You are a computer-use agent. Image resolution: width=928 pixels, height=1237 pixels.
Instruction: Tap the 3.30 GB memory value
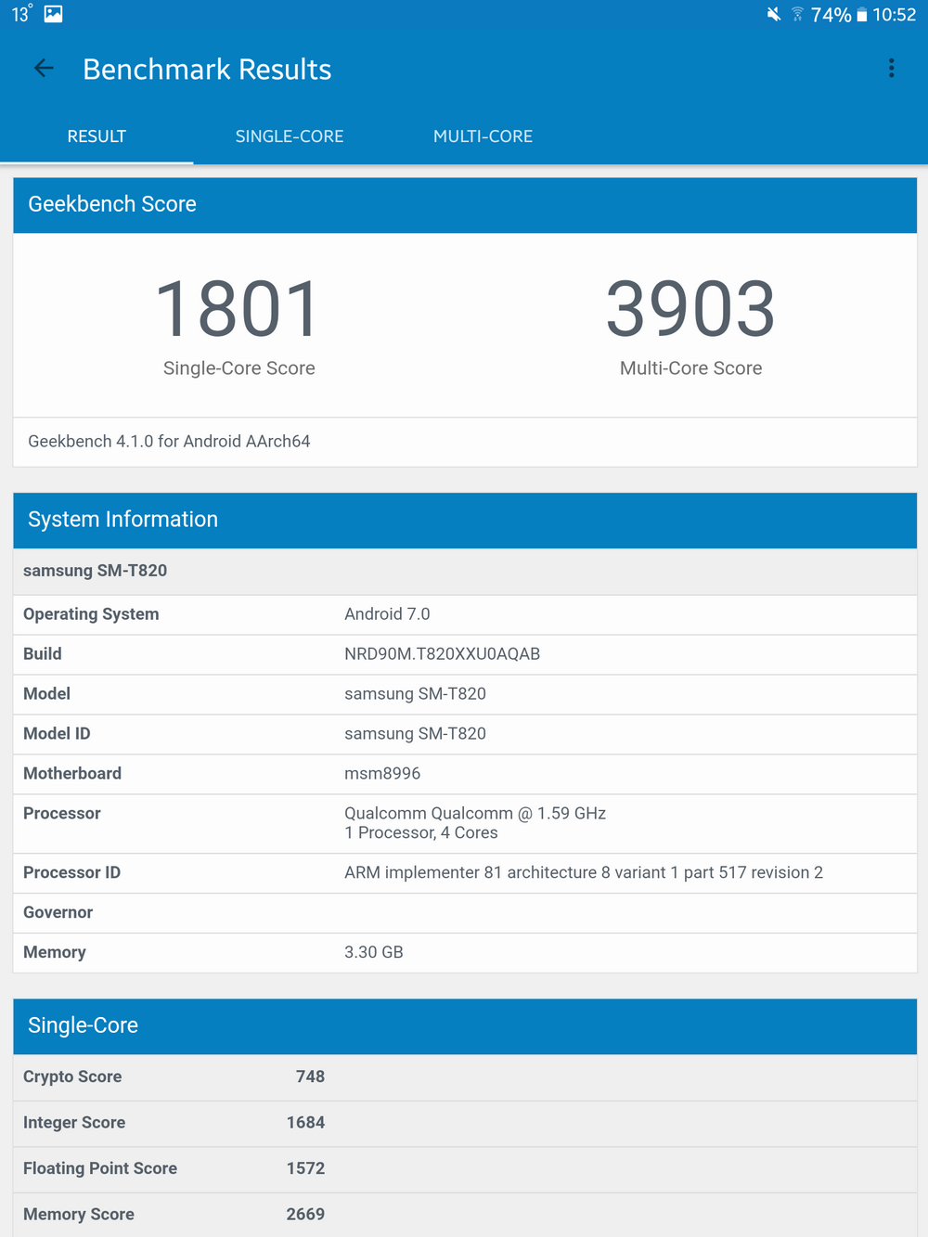374,953
